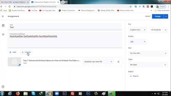The image size is (171, 96).
Task: Expand hidden bookmarks with the chevron
Action: [x=151, y=10]
